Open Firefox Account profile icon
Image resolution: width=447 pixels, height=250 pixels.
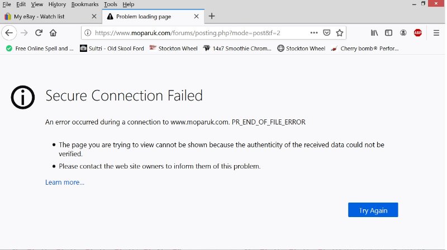pyautogui.click(x=403, y=32)
